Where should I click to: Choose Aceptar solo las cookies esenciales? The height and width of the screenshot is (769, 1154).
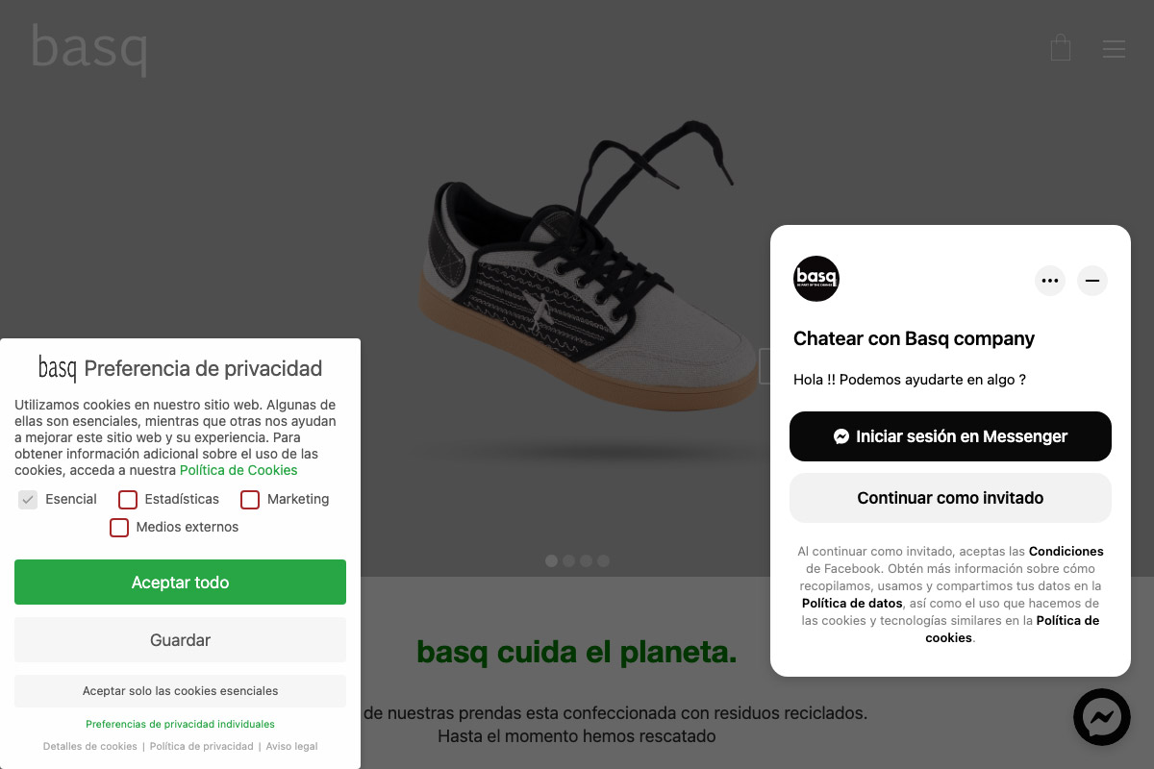click(x=180, y=691)
